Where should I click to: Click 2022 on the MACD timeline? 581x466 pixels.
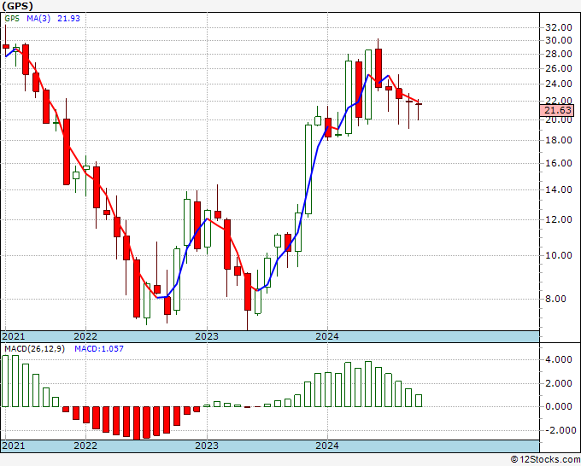click(x=85, y=446)
